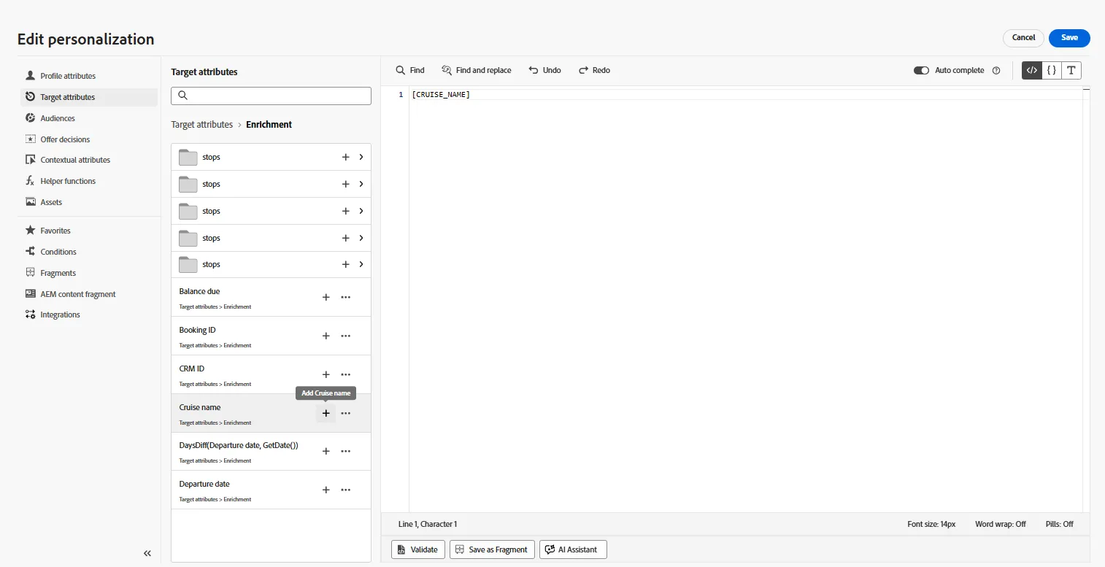Viewport: 1105px width, 567px height.
Task: Click the Save button
Action: pos(1069,38)
